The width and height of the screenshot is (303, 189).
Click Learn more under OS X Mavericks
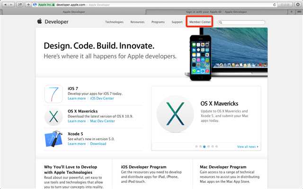77,121
